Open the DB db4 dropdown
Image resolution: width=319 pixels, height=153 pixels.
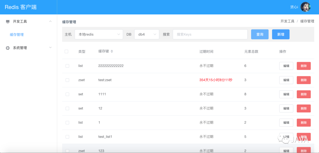pyautogui.click(x=147, y=34)
